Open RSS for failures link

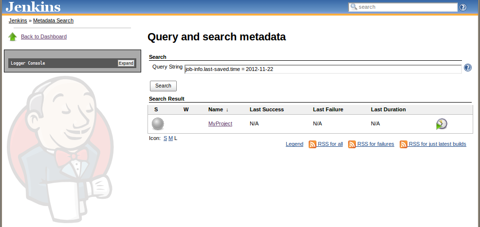376,144
